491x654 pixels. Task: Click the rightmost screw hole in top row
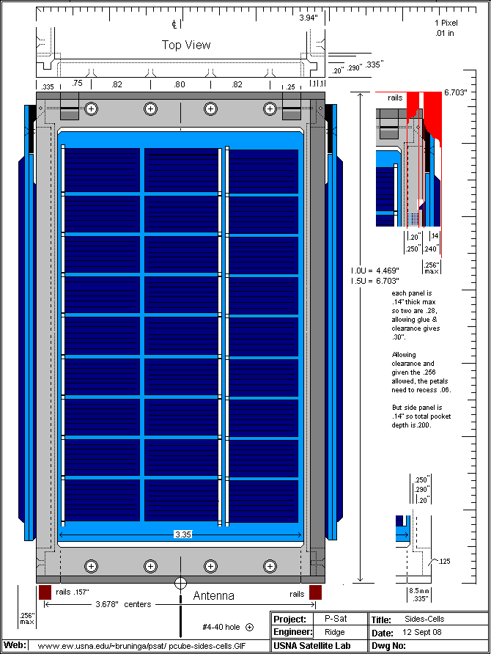pos(270,109)
